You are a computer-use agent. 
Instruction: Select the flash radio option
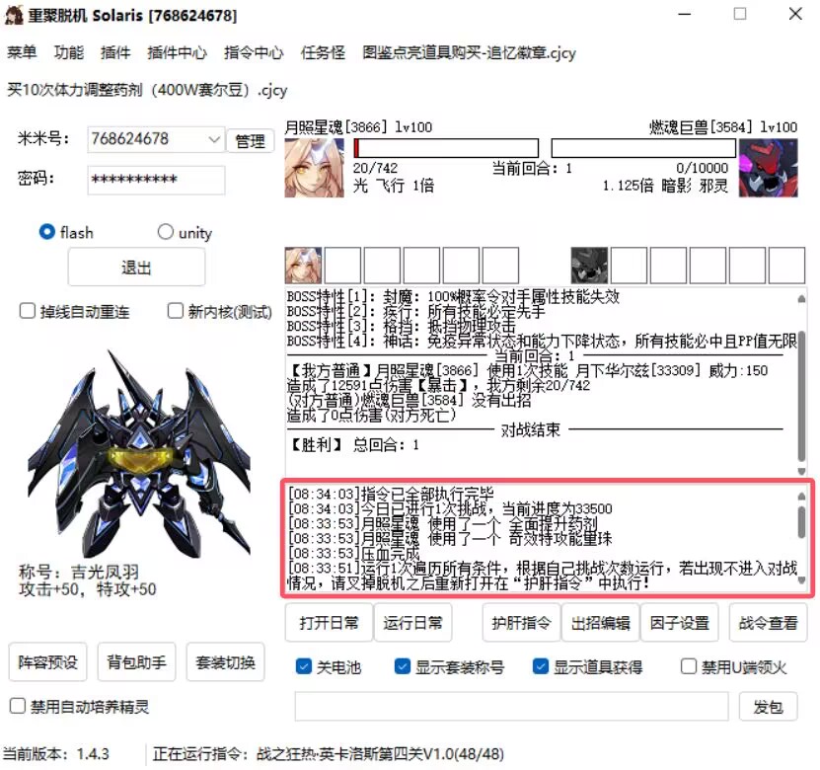pos(47,232)
